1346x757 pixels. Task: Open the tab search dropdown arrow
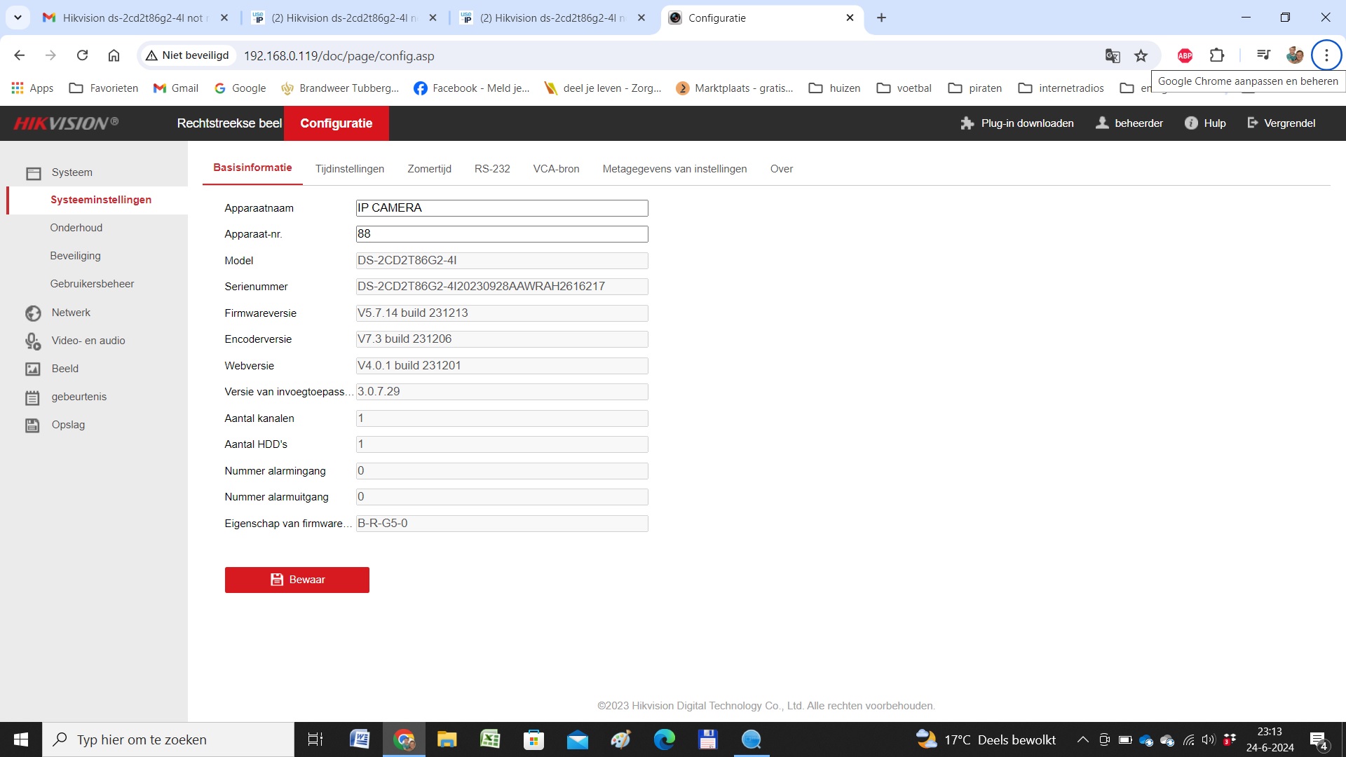(x=18, y=18)
